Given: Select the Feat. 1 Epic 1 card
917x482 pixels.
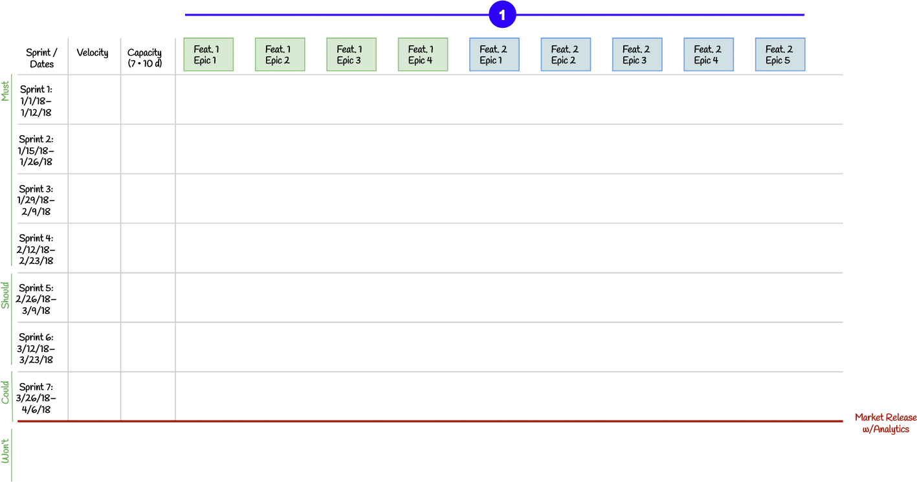Looking at the screenshot, I should [208, 54].
